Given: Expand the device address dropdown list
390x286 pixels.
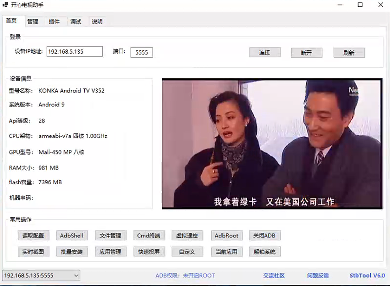Looking at the screenshot, I should click(76, 276).
